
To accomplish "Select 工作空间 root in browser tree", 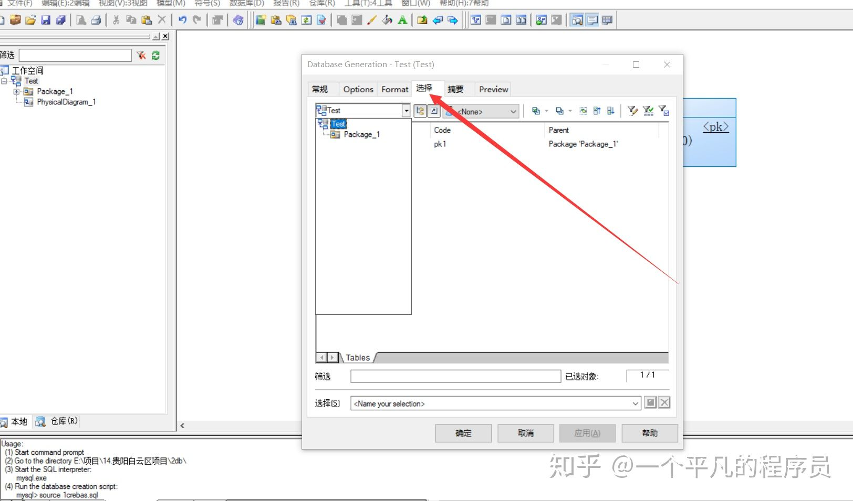I will tap(27, 70).
